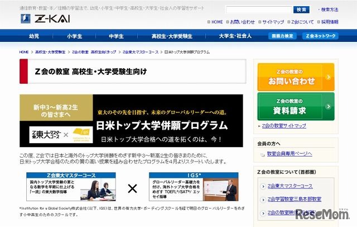This screenshot has width=357, height=227.
Task: Click the 国語力検定 navigation button
Action: tap(282, 36)
